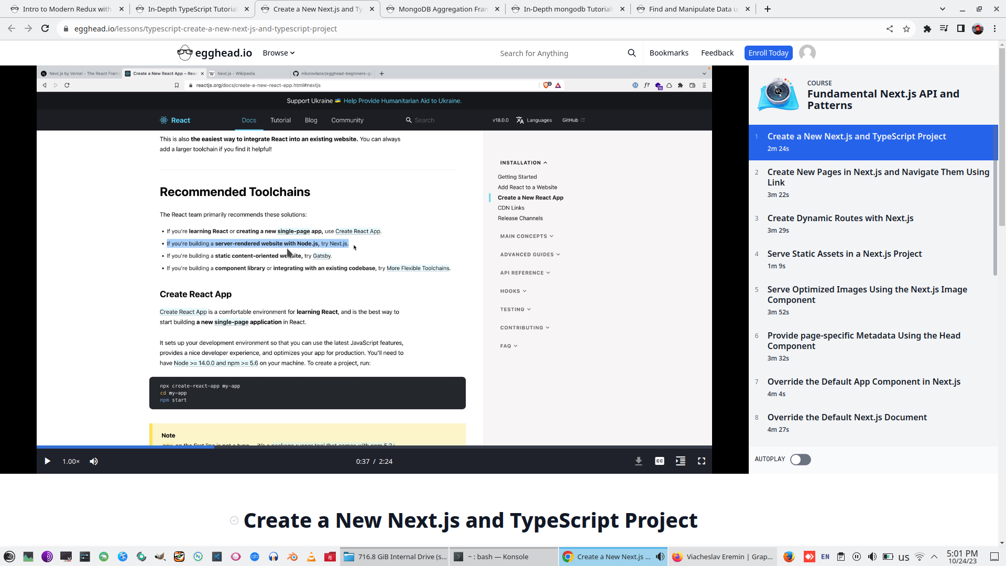Switch to the MongoDB Aggregation tab
Image resolution: width=1006 pixels, height=566 pixels.
pos(443,9)
